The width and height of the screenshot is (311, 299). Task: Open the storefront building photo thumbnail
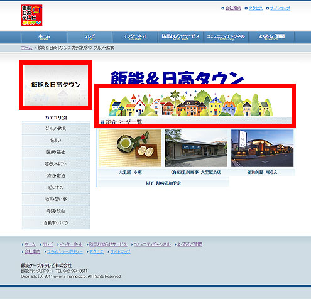[196, 148]
